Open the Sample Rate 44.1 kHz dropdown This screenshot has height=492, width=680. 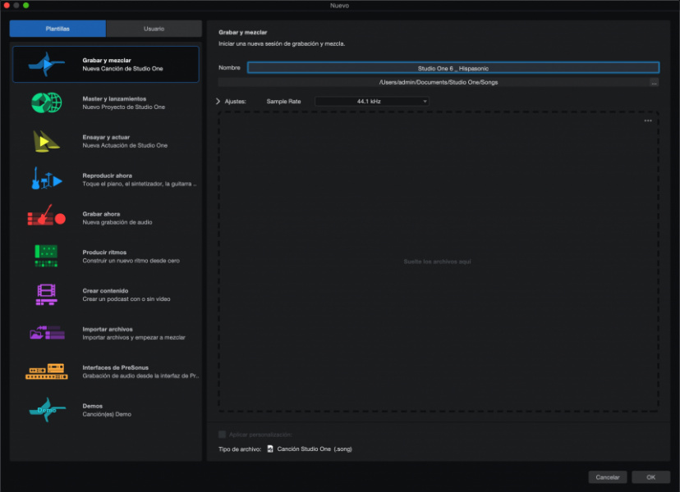click(372, 102)
